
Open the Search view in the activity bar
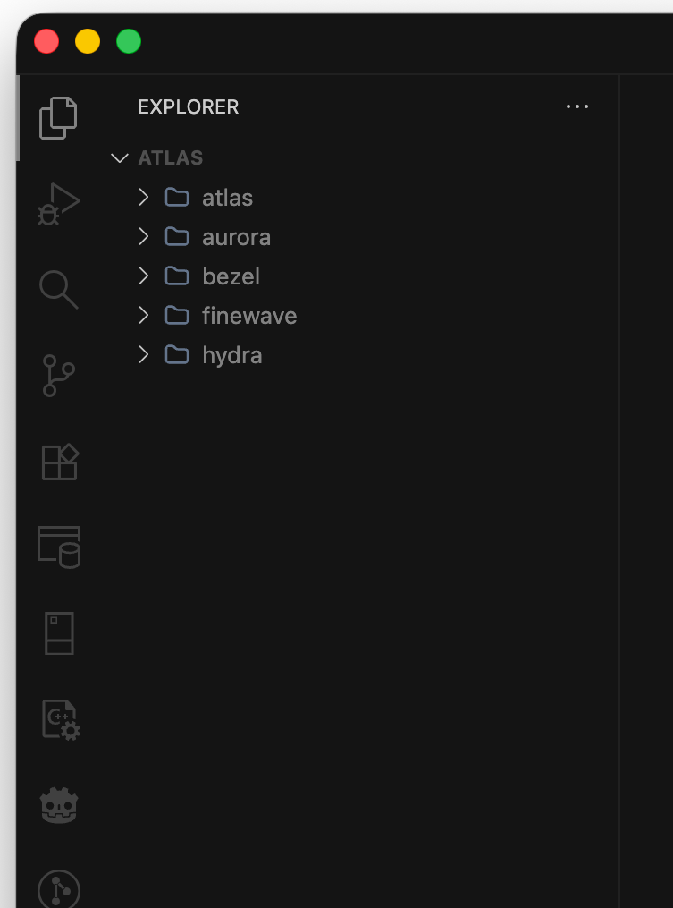58,289
